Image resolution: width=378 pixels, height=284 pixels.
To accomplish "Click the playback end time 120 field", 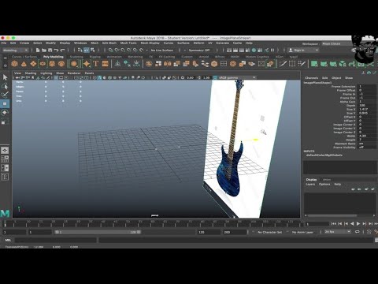I will (209, 232).
